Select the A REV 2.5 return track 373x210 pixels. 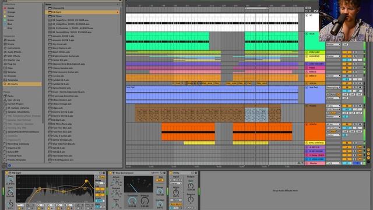315,148
